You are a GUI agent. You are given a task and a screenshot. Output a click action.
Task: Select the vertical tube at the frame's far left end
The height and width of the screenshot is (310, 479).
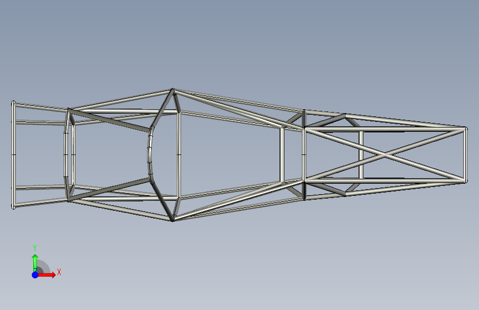coord(13,154)
